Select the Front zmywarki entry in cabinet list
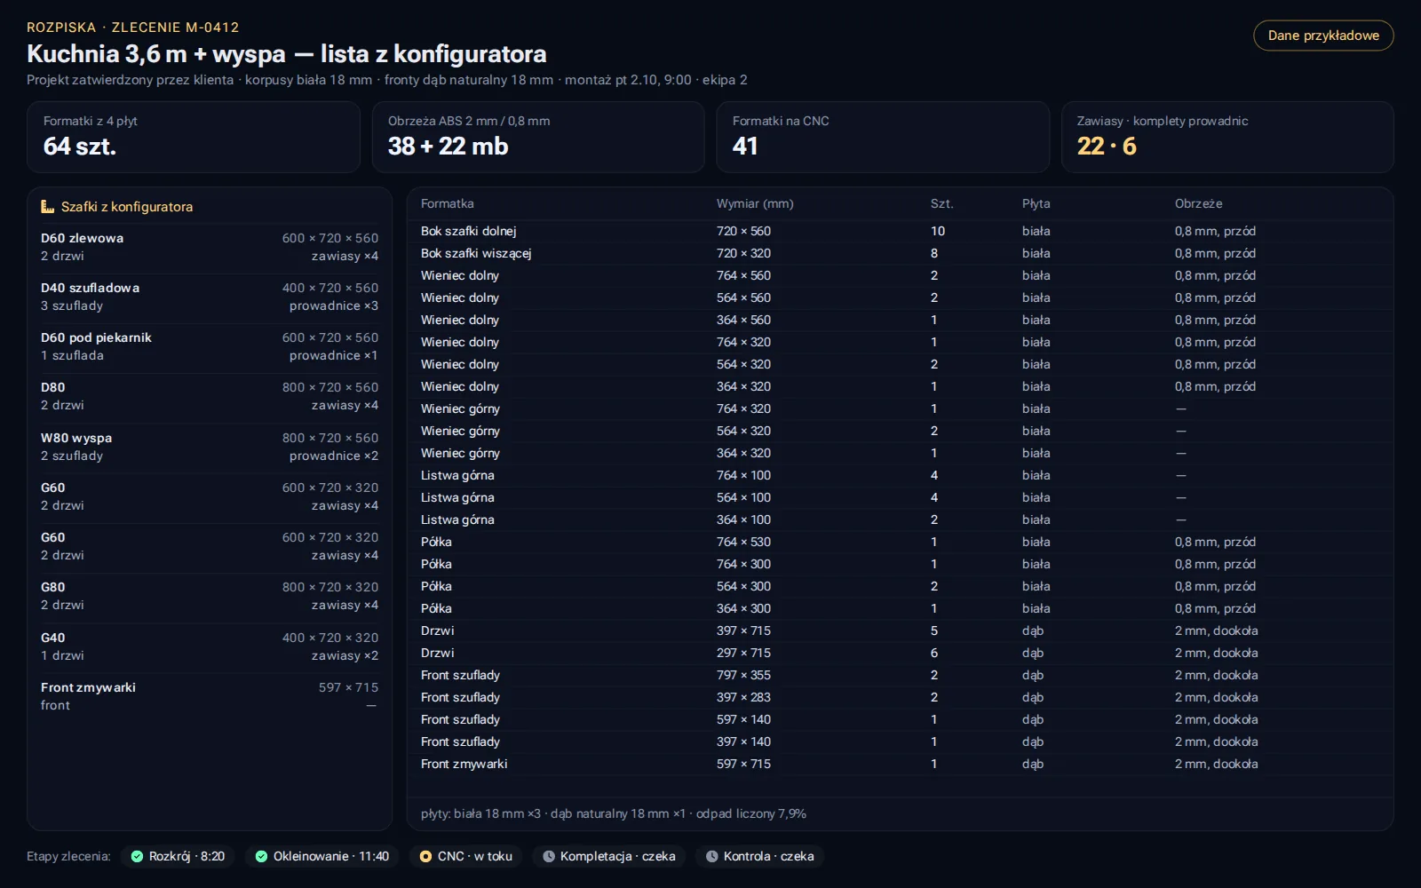 coord(210,696)
